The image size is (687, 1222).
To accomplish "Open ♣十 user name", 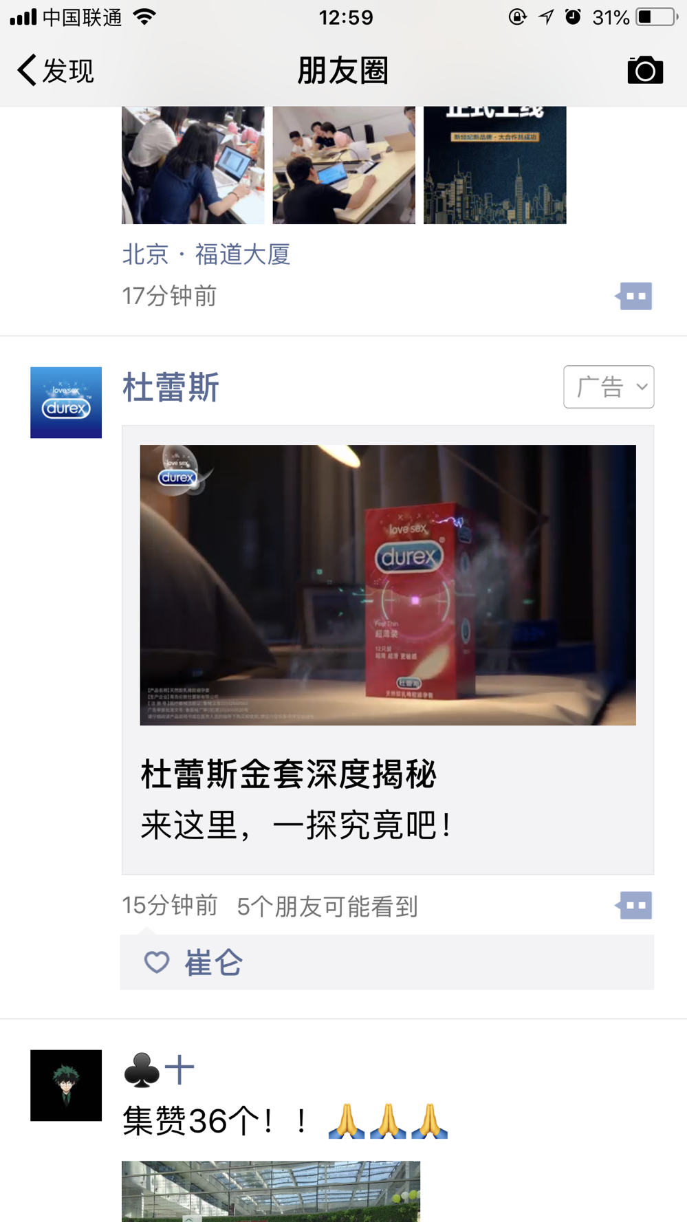I will 159,1070.
